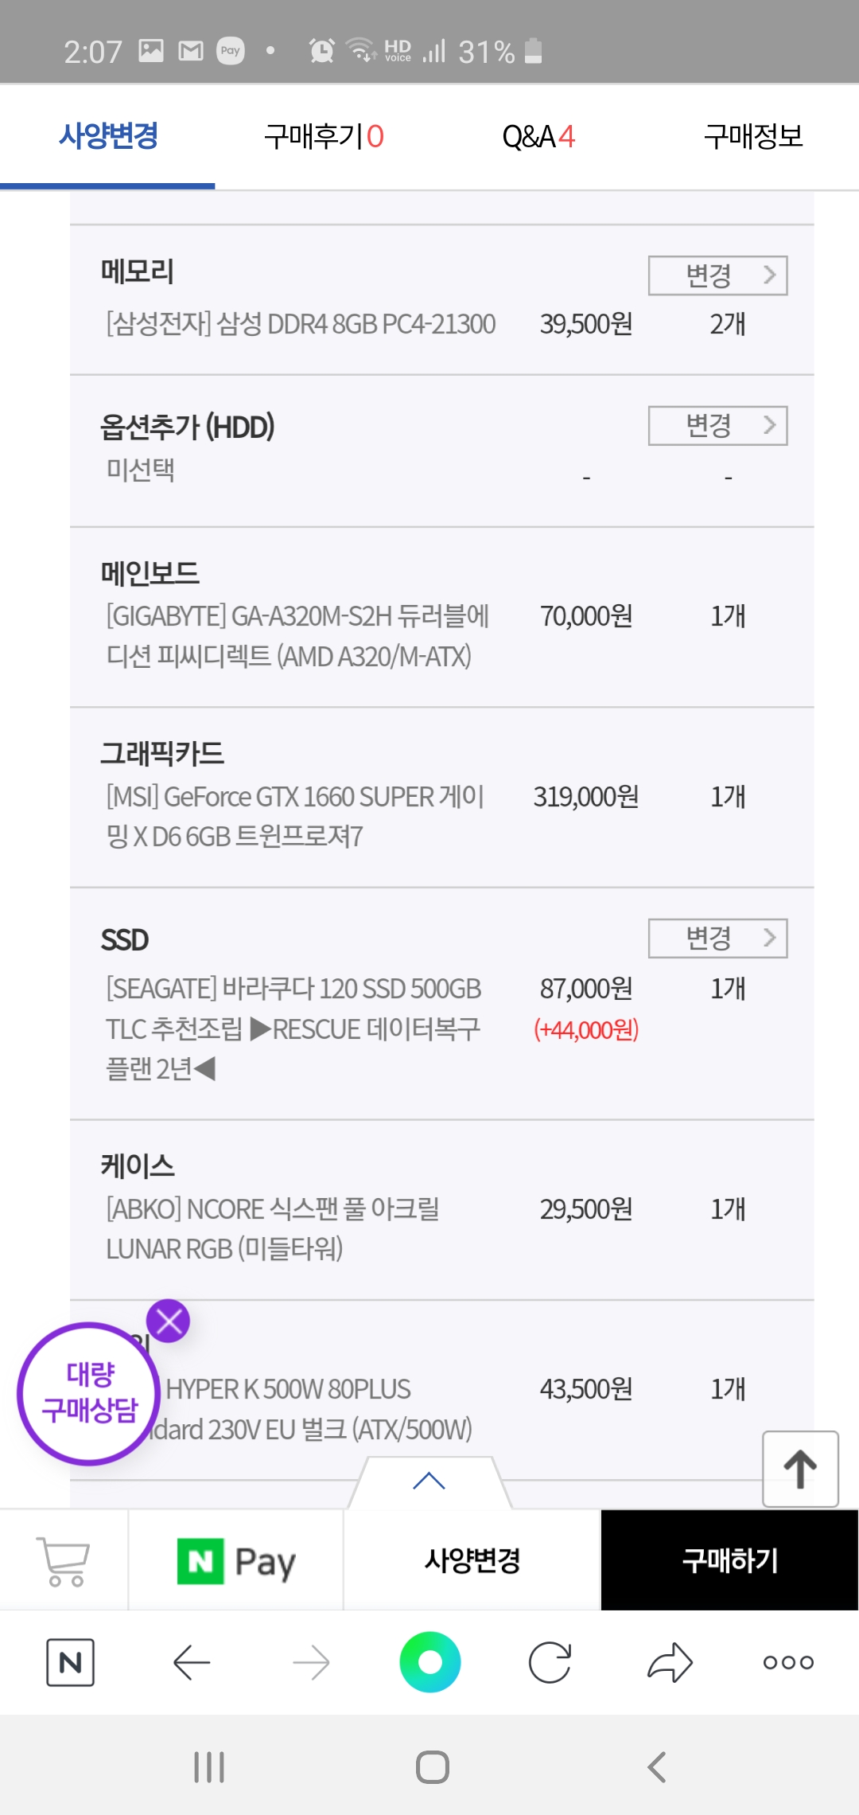Switch to the 구매후기 tab

click(324, 137)
